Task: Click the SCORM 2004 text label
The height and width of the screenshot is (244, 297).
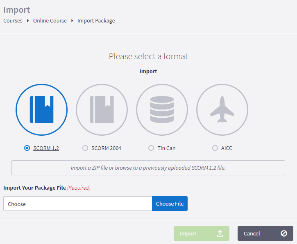Action: click(x=106, y=148)
